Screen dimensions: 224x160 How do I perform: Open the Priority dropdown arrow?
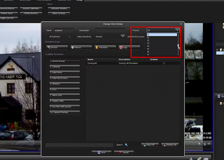(x=177, y=30)
